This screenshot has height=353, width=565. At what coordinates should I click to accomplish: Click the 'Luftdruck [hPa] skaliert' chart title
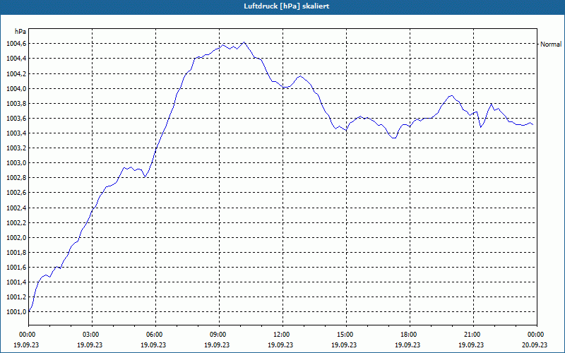(x=287, y=6)
